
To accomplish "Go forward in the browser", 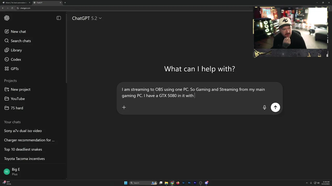I will 8,8.
